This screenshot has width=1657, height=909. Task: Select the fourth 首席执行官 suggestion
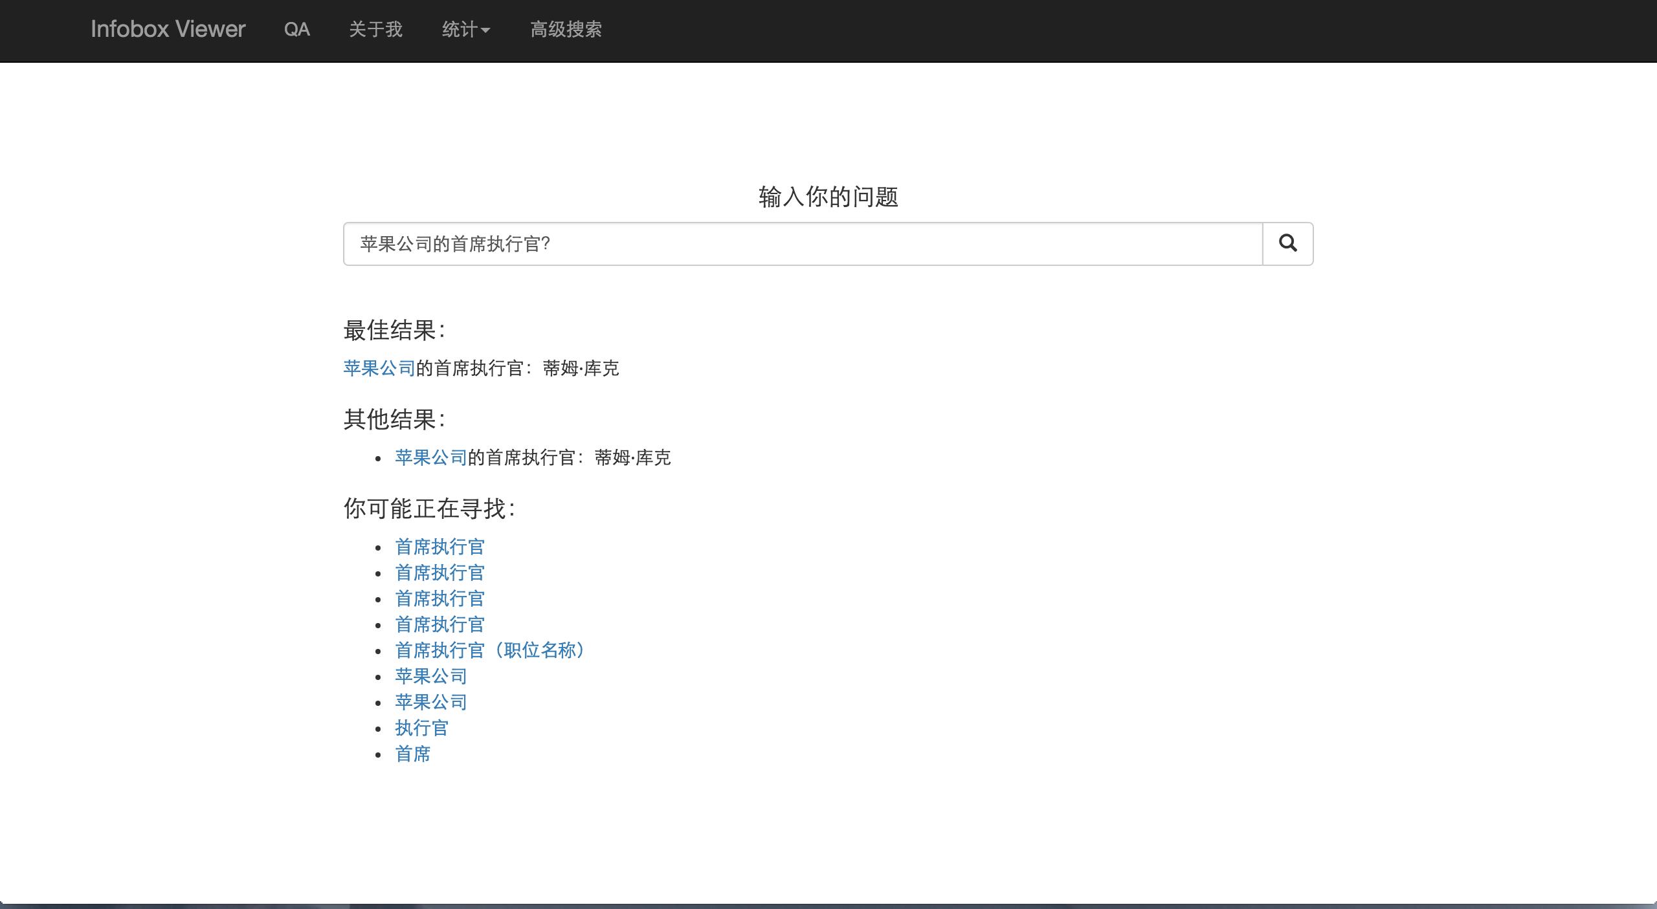tap(439, 624)
